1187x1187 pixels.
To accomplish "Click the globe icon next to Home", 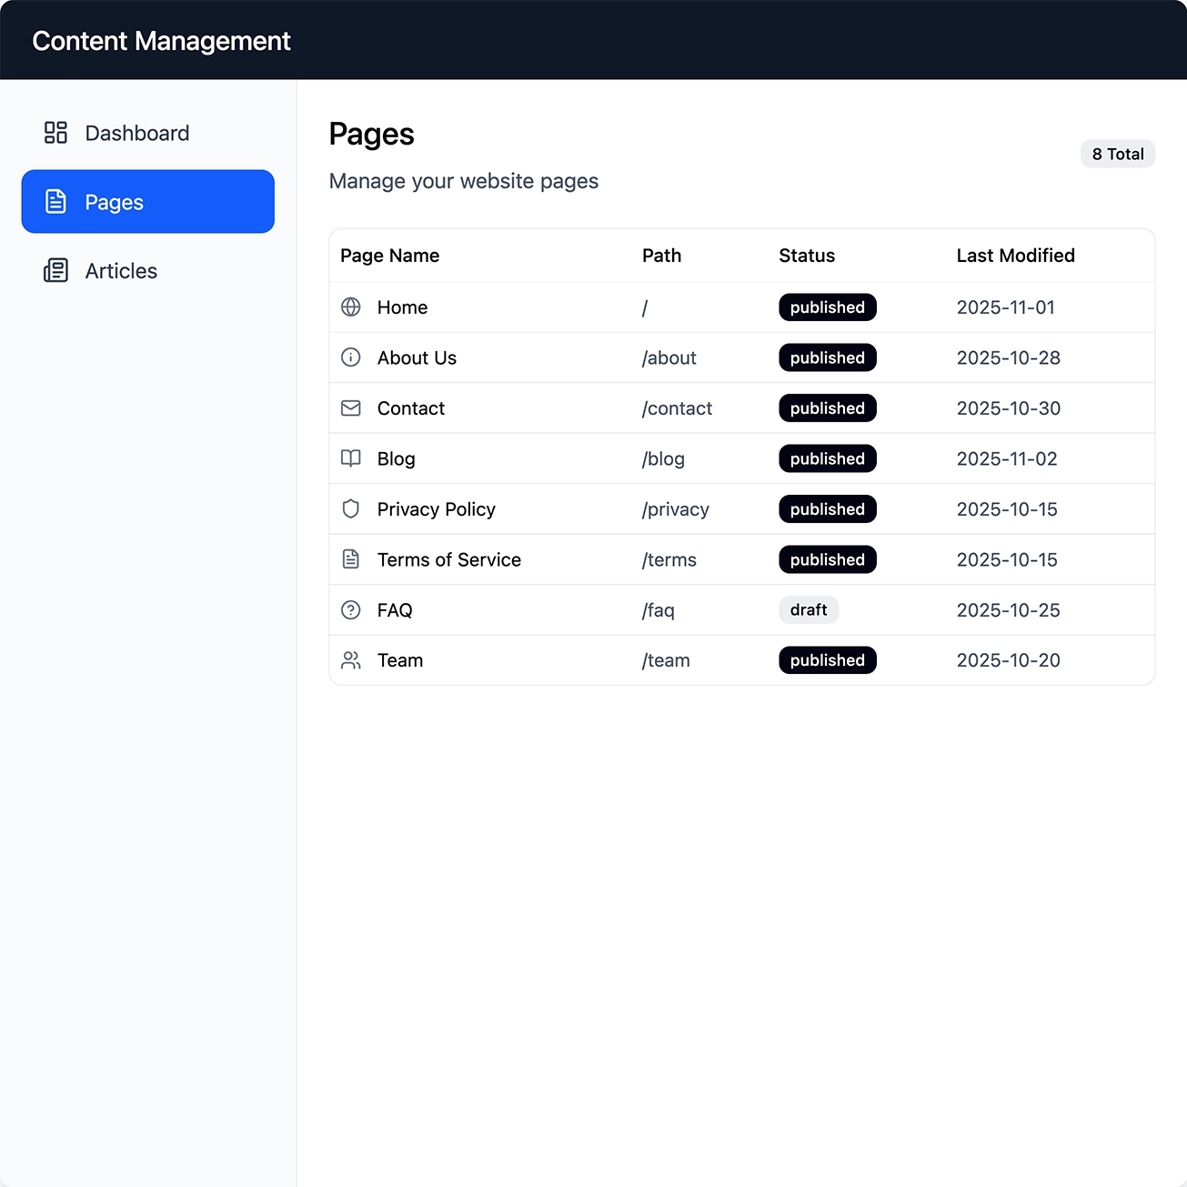I will point(350,307).
